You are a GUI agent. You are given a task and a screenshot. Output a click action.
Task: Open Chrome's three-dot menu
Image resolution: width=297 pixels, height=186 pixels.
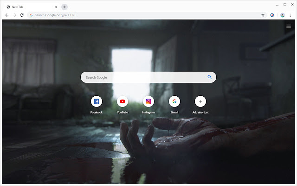point(290,15)
